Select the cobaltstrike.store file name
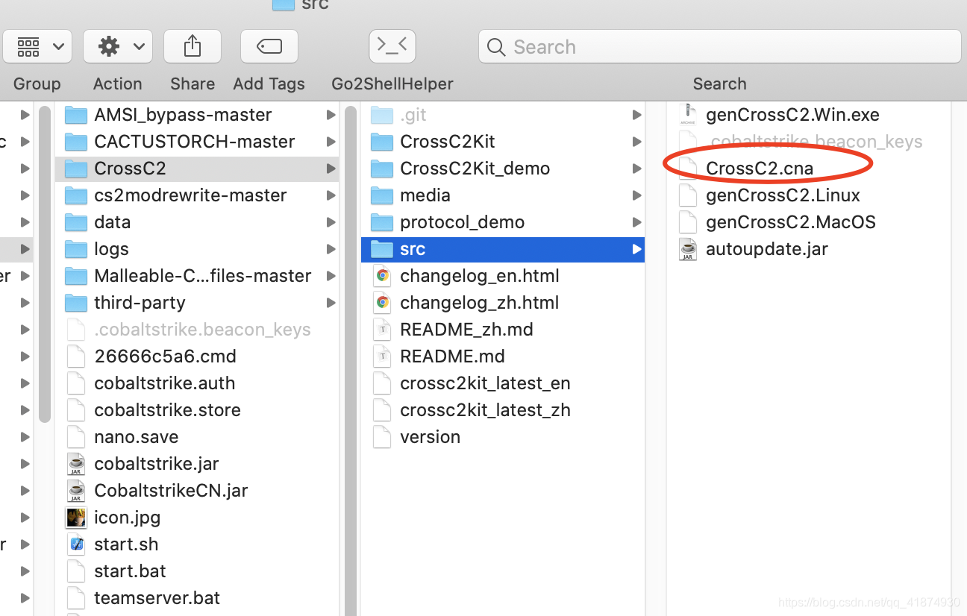The height and width of the screenshot is (616, 967). 167,410
